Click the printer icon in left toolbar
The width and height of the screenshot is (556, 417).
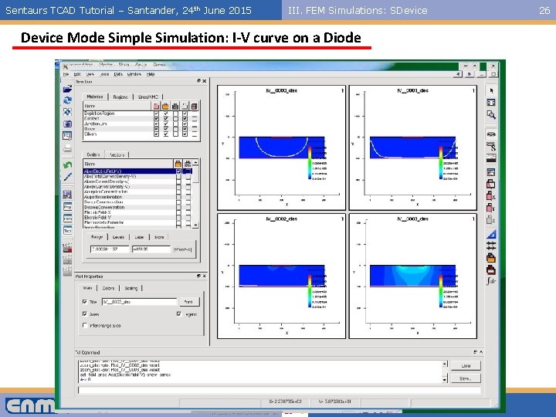coord(67,147)
